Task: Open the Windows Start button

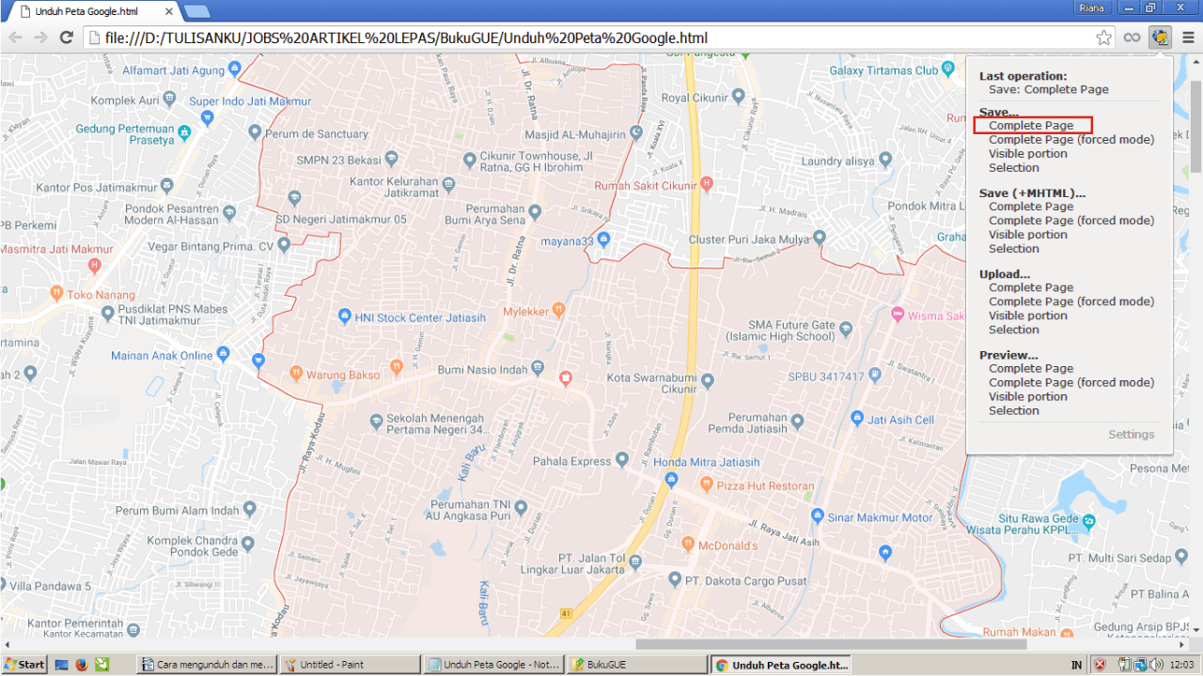Action: (23, 665)
